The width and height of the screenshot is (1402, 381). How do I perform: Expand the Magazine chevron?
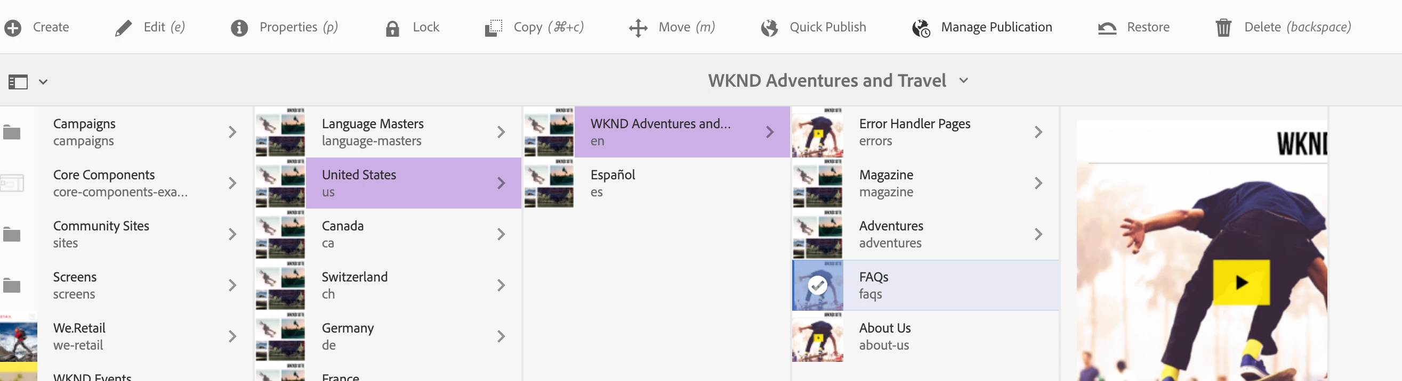coord(1038,183)
